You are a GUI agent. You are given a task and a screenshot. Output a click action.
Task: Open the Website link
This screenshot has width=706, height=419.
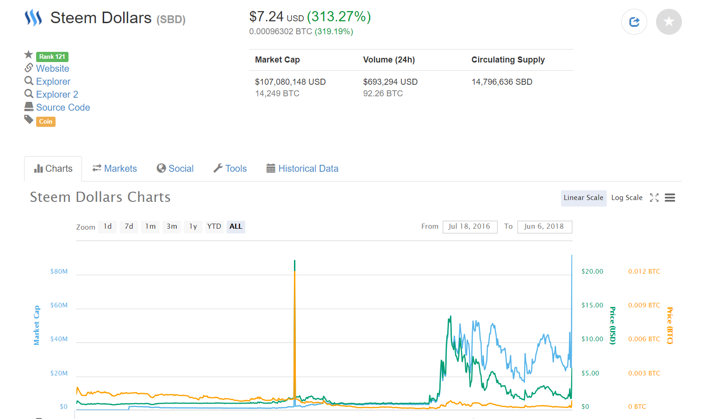click(53, 69)
